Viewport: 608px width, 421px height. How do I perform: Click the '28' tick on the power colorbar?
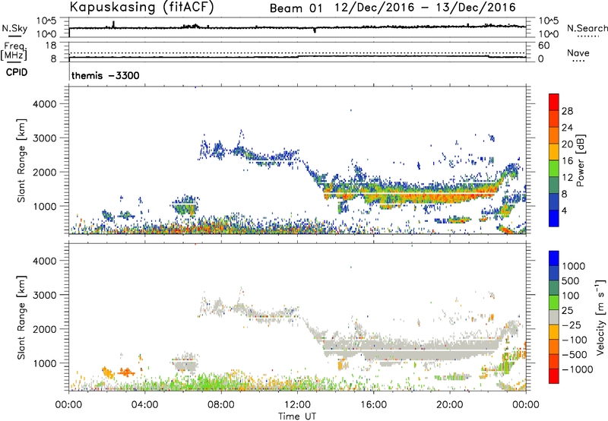(567, 111)
